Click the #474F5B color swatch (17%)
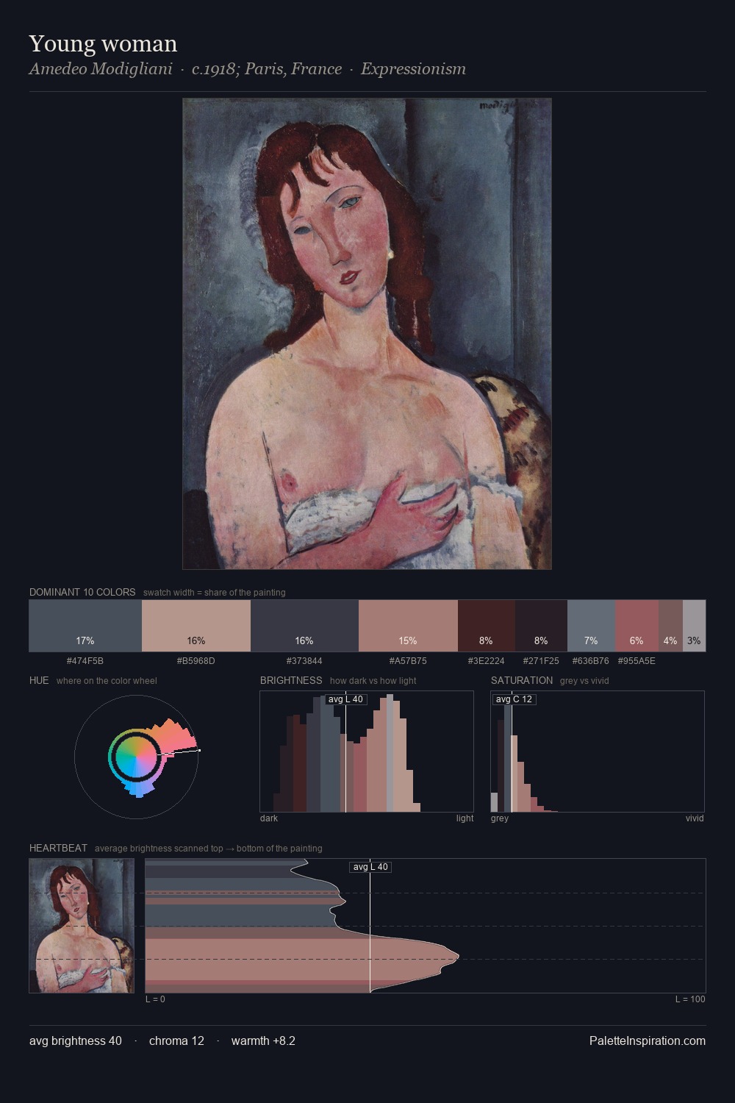 point(85,626)
